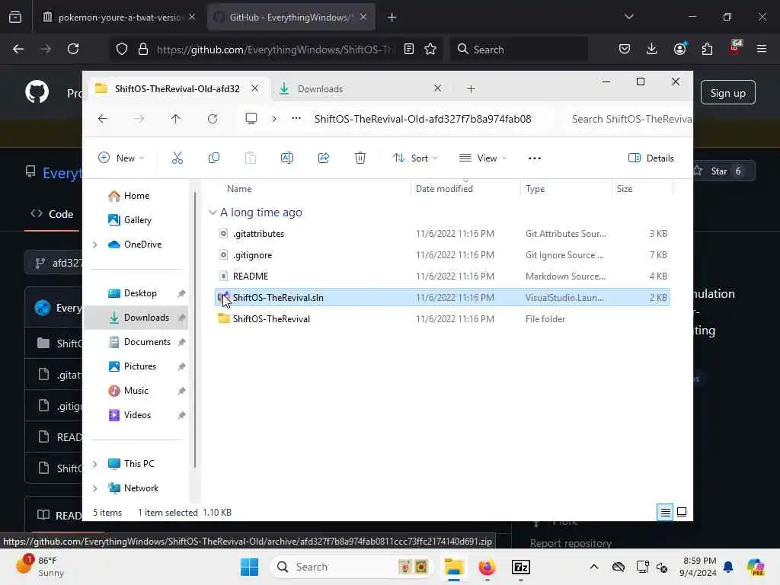Switch to details list view icon in status bar
The height and width of the screenshot is (585, 780).
(x=665, y=513)
